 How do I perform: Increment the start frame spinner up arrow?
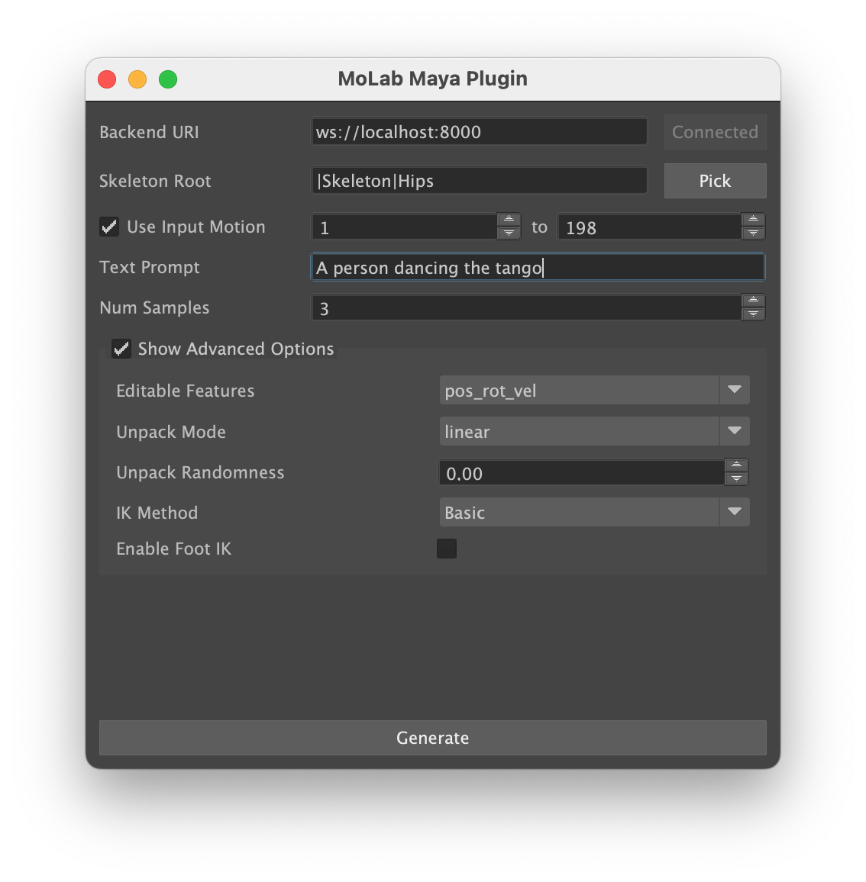pos(509,220)
